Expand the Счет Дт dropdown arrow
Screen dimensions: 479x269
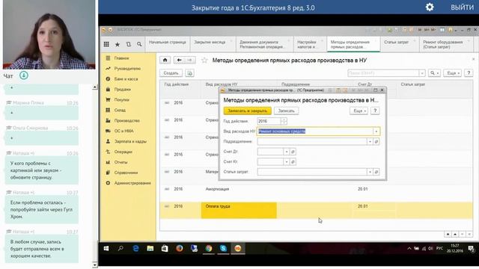[286, 152]
